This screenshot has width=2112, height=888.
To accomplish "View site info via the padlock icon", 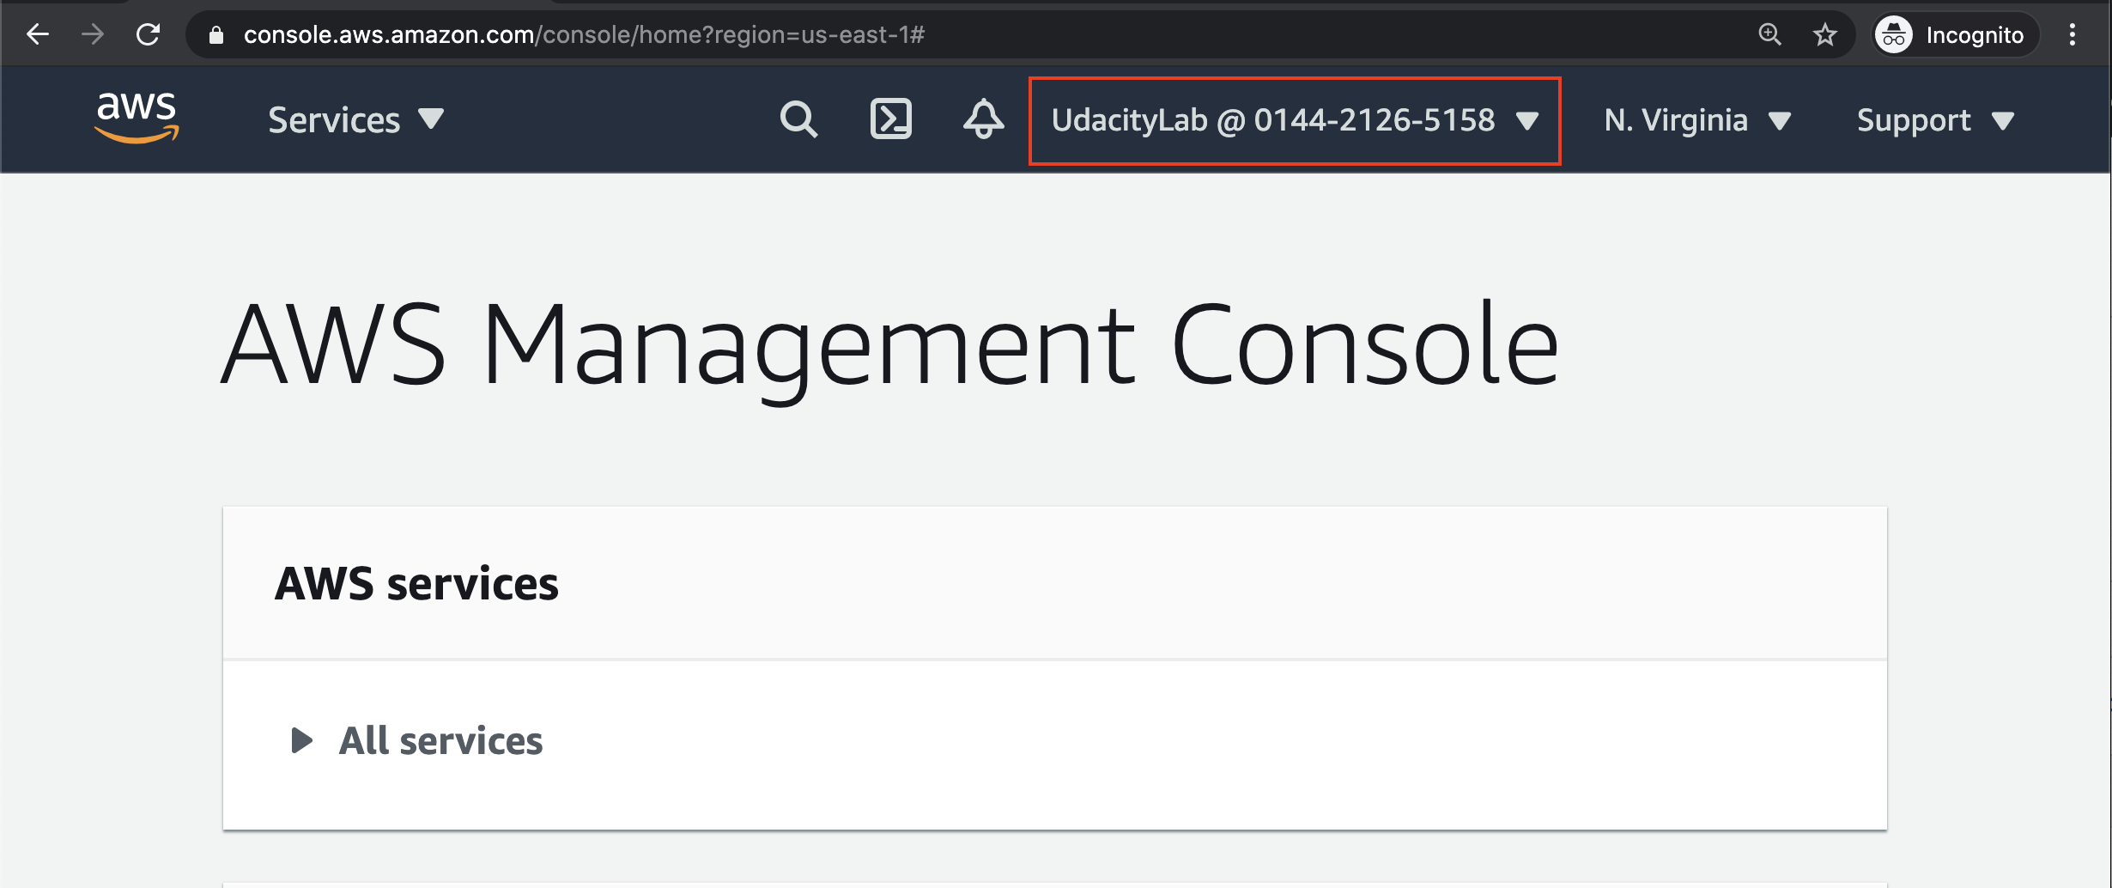I will click(216, 34).
